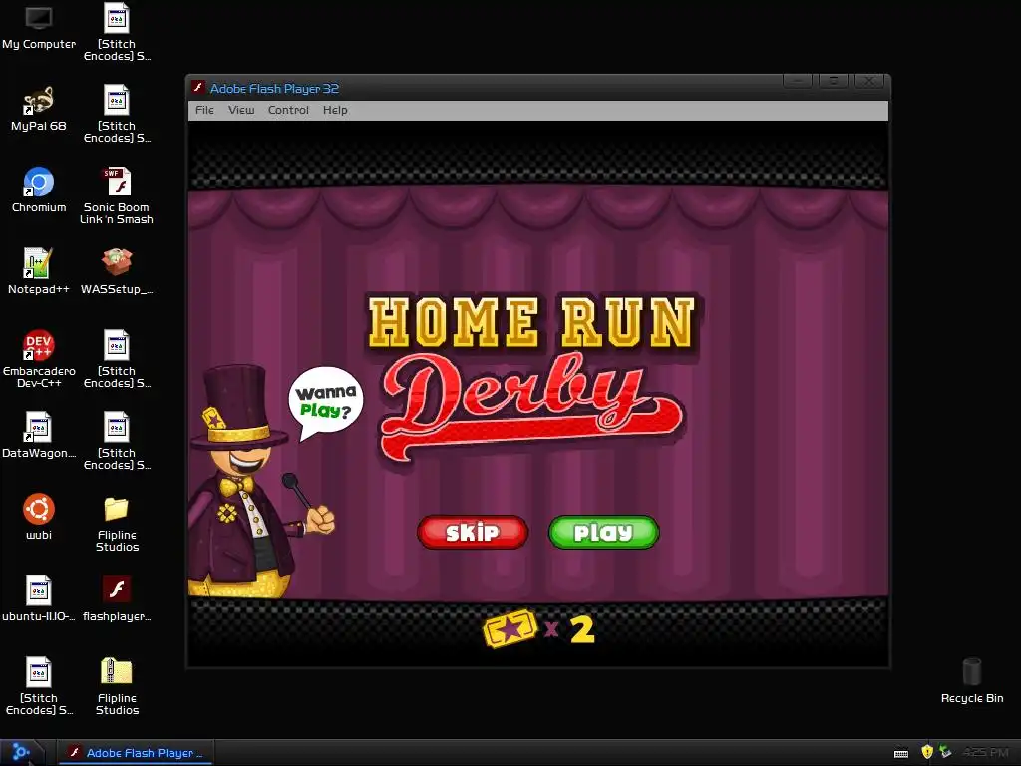Click the red Skip button

(472, 532)
